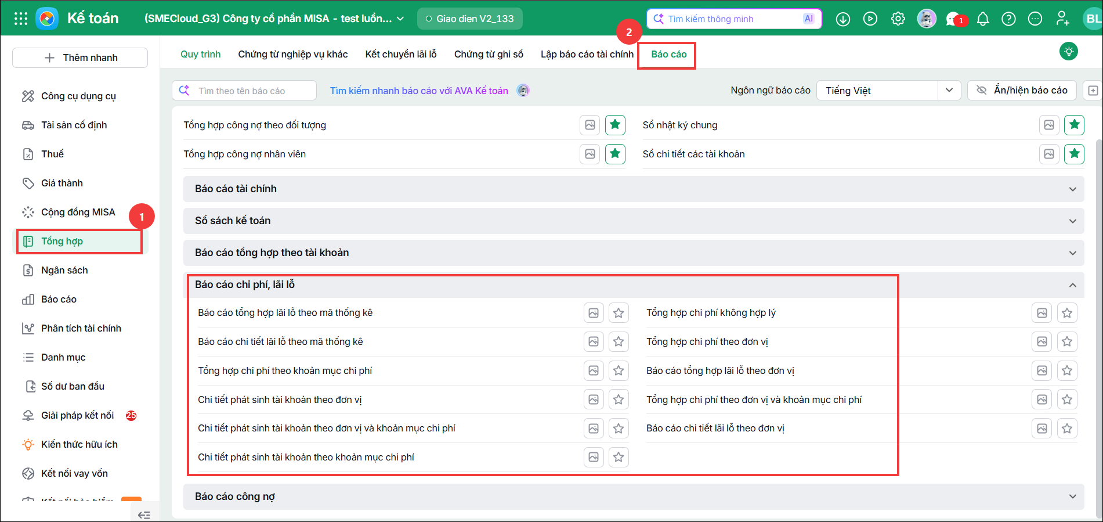Viewport: 1103px width, 522px height.
Task: Preview image for Tổng hợp chi phí không hợp lý
Action: pos(1042,313)
